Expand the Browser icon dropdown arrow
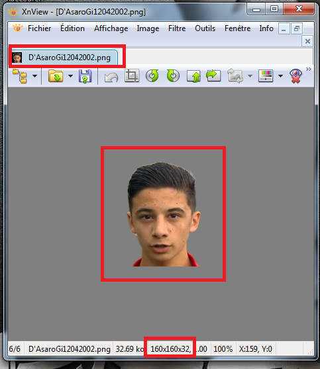The height and width of the screenshot is (369, 320). (x=35, y=76)
